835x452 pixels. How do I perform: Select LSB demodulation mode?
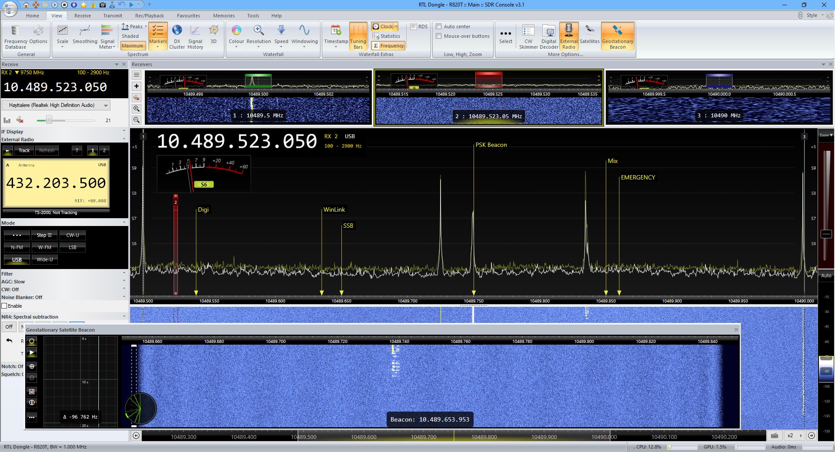pyautogui.click(x=73, y=247)
